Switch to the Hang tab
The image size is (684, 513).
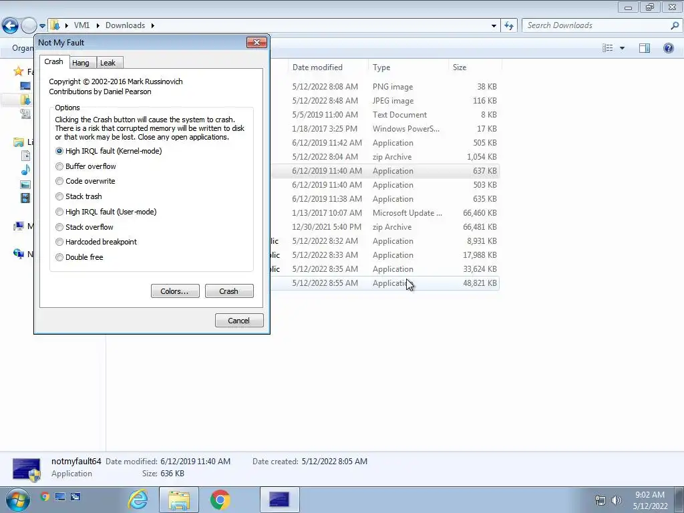point(81,63)
